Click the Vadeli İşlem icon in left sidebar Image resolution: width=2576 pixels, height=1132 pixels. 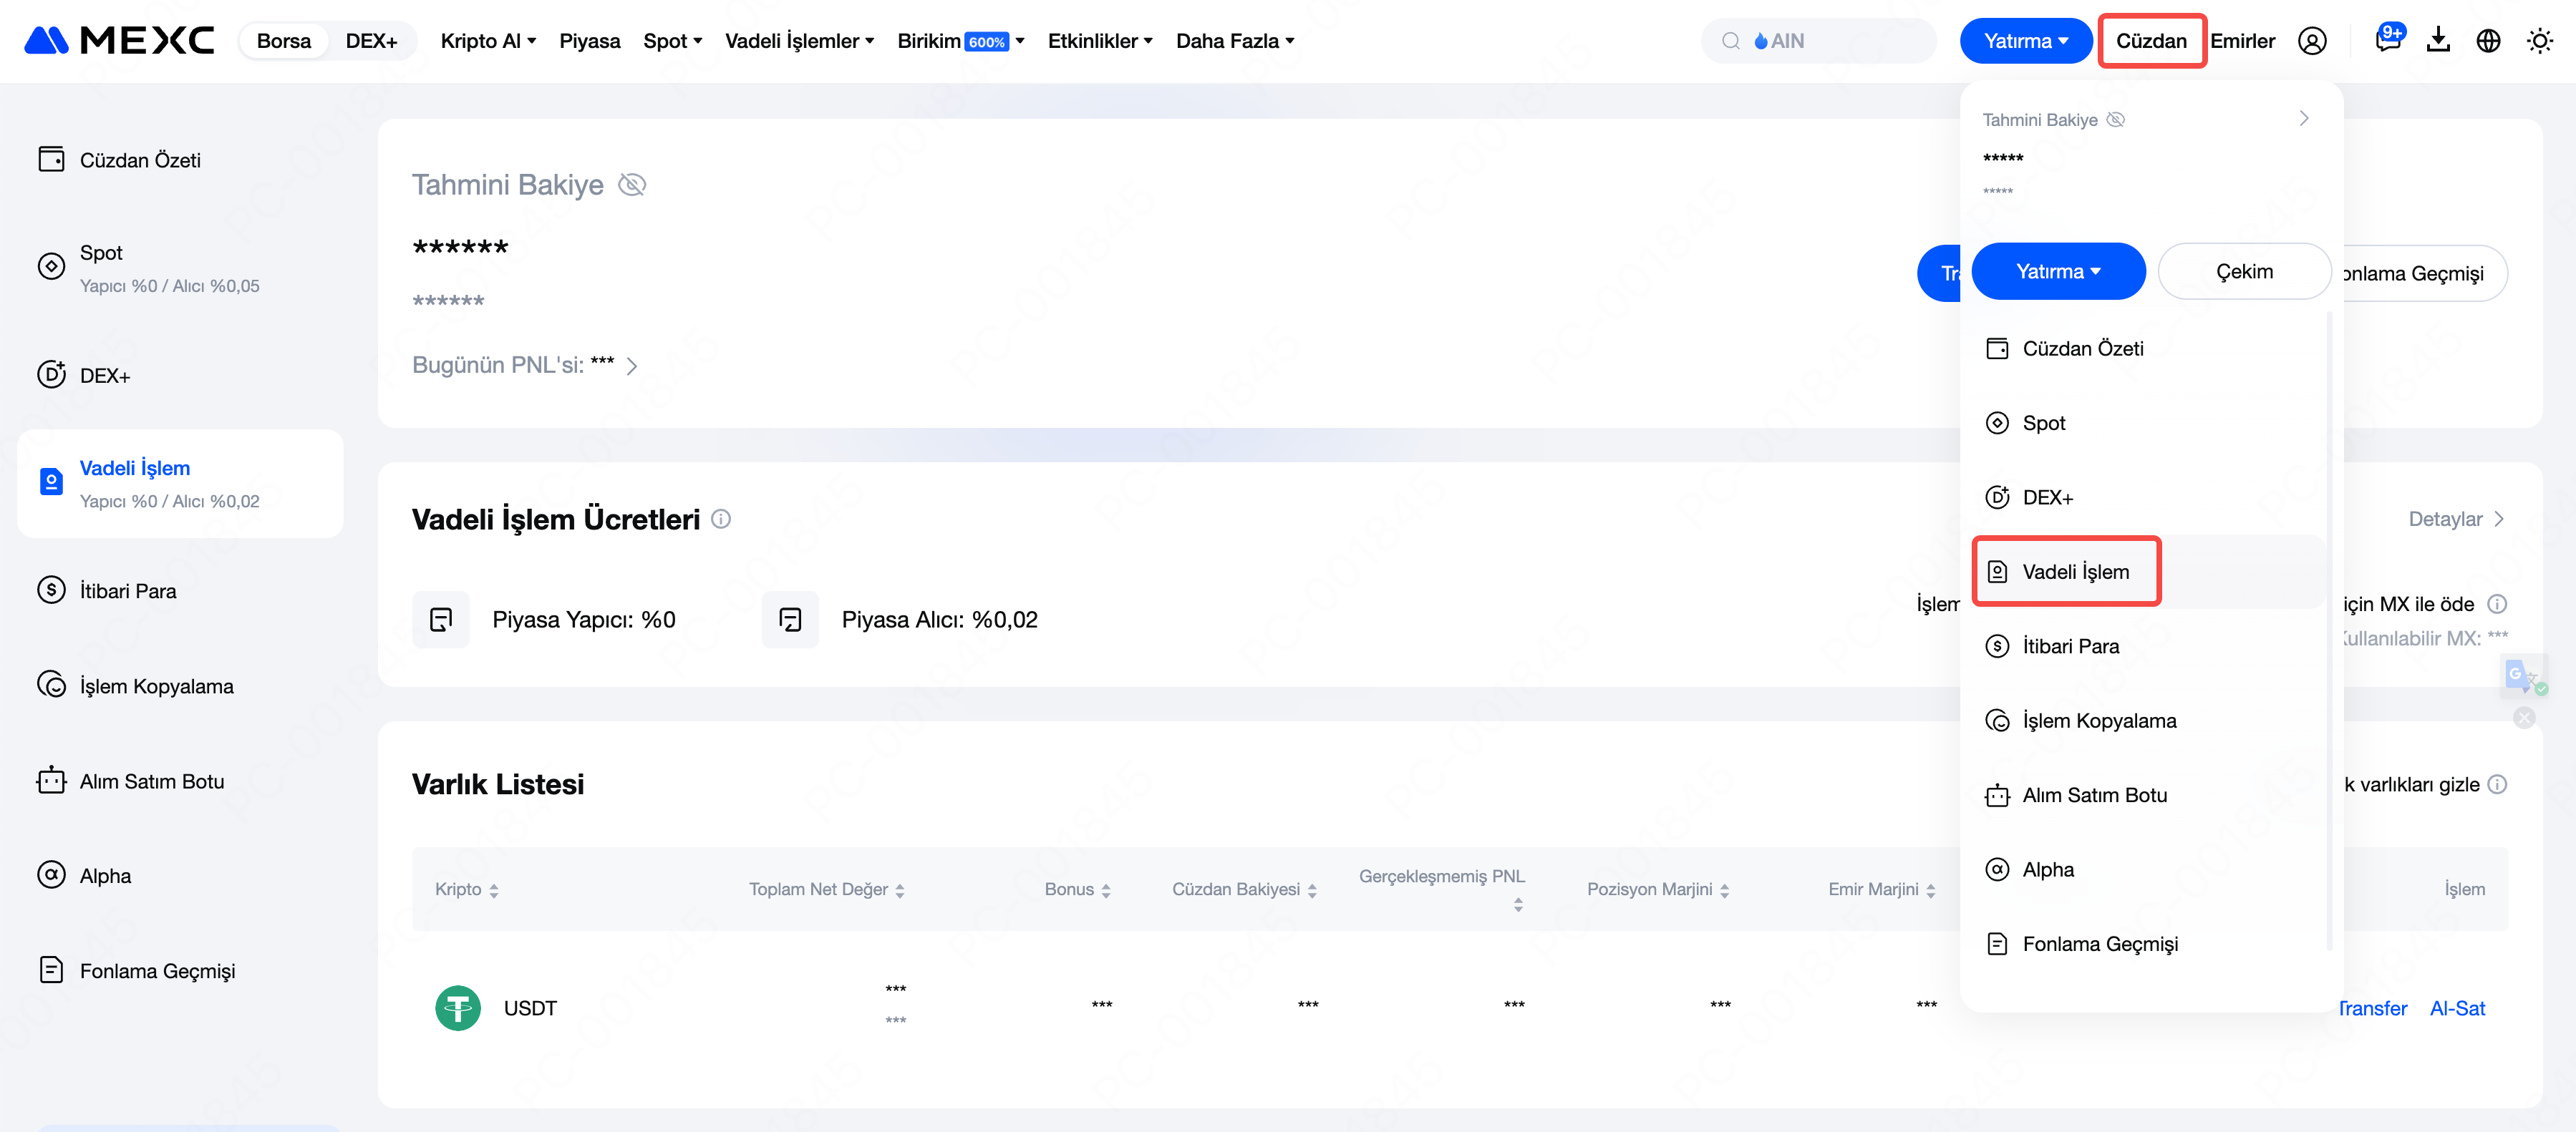point(51,482)
